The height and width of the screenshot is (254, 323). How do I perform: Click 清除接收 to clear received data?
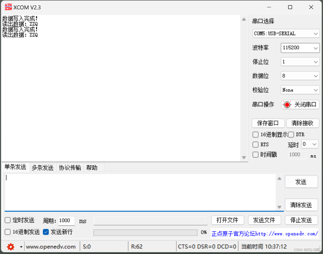tap(303, 123)
